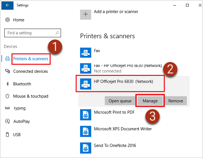Click the Bluetooth symbol icon
203x158 pixels.
8,84
